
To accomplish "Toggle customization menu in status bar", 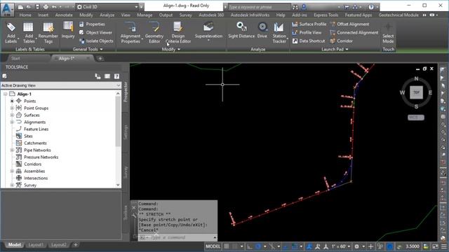I will (444, 246).
